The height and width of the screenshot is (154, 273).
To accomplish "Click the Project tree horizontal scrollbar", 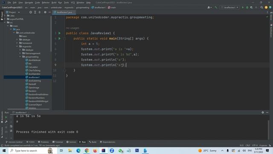I will coord(29,110).
